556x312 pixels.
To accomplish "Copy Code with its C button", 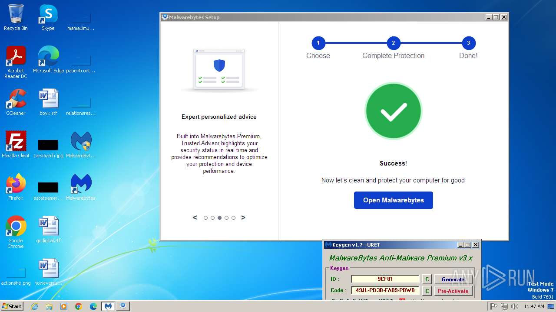I will tap(427, 291).
